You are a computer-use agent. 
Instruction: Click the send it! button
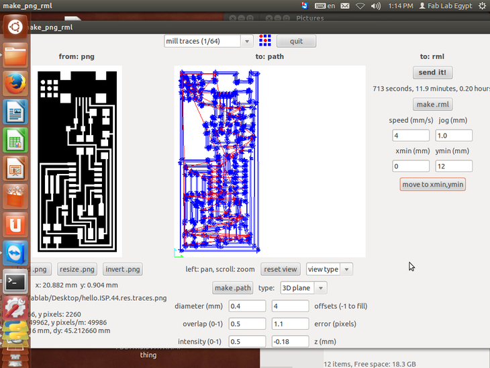click(x=432, y=73)
